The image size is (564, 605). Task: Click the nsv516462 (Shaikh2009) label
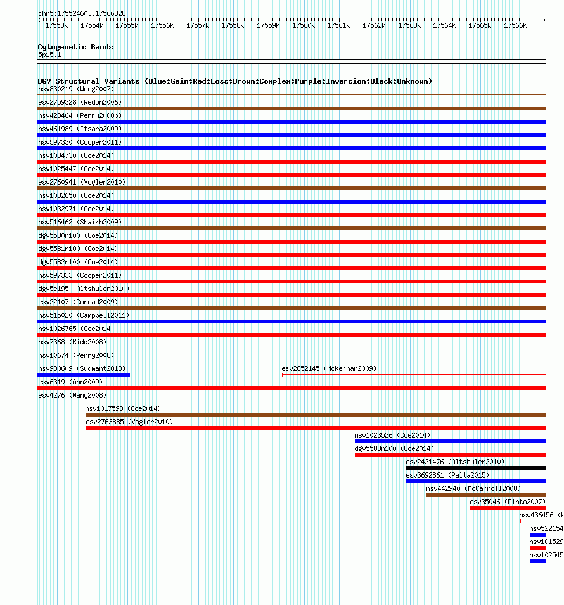(x=80, y=222)
